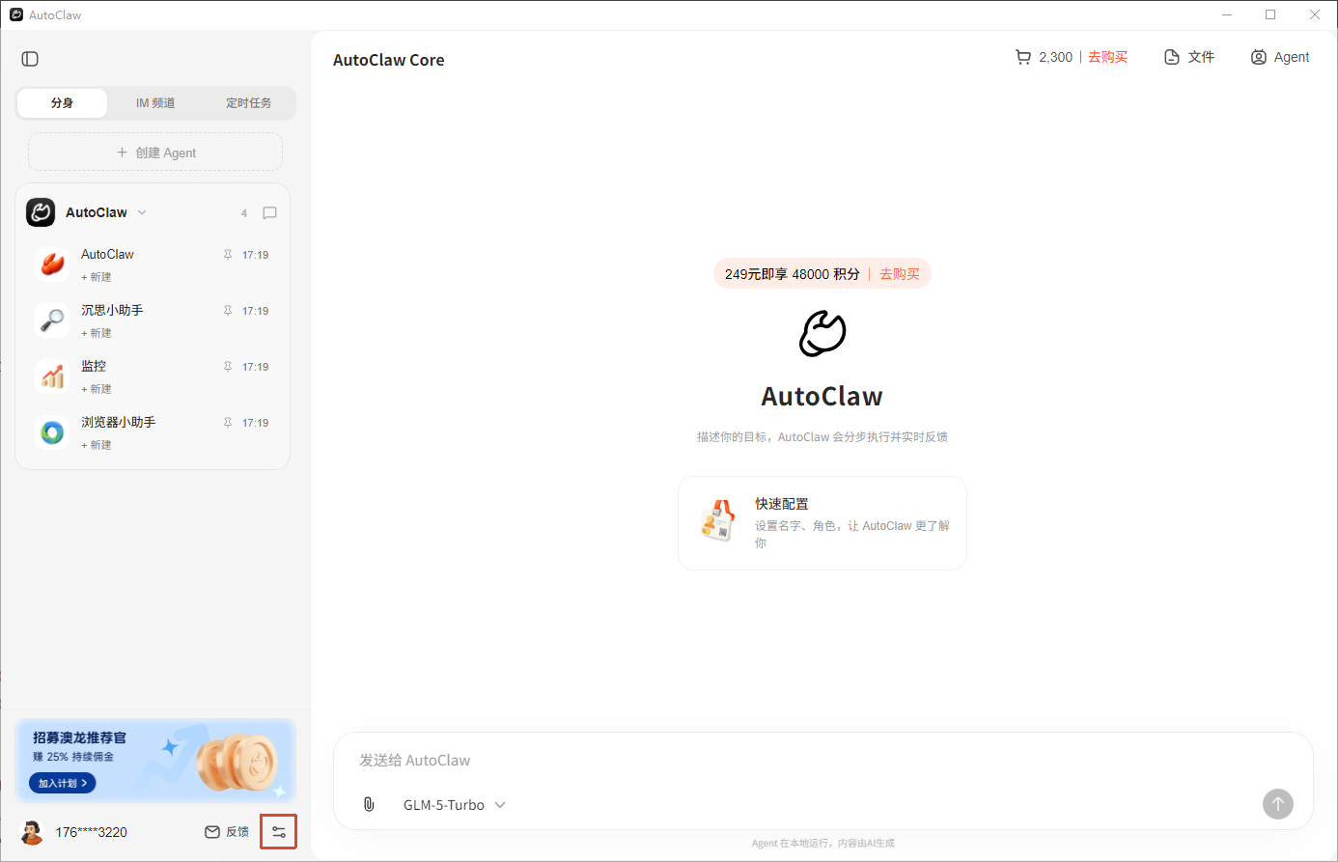Click the 创建 Agent button
Screen dimensions: 1338x862
(x=155, y=153)
